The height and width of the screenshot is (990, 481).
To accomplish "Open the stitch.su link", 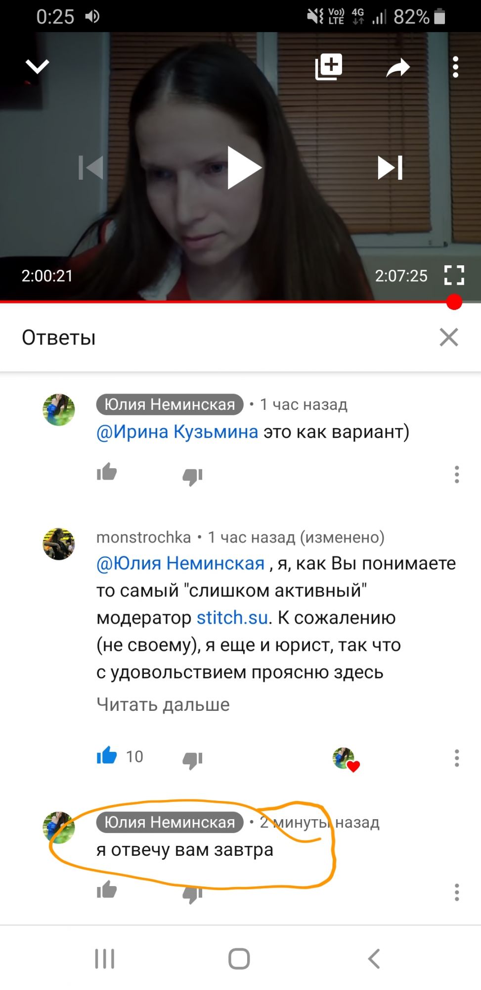I will pos(232,618).
